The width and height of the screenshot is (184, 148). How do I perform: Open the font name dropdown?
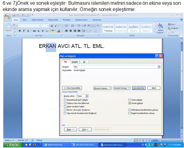(39, 26)
